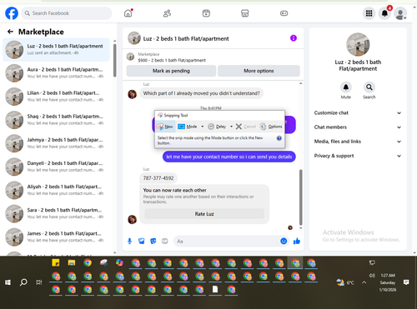This screenshot has width=417, height=309.
Task: Open the Windows Action Center icon
Action: pos(406,282)
